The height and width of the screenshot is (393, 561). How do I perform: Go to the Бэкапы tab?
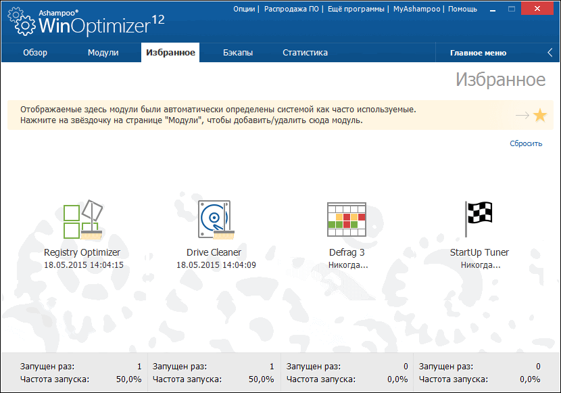238,53
